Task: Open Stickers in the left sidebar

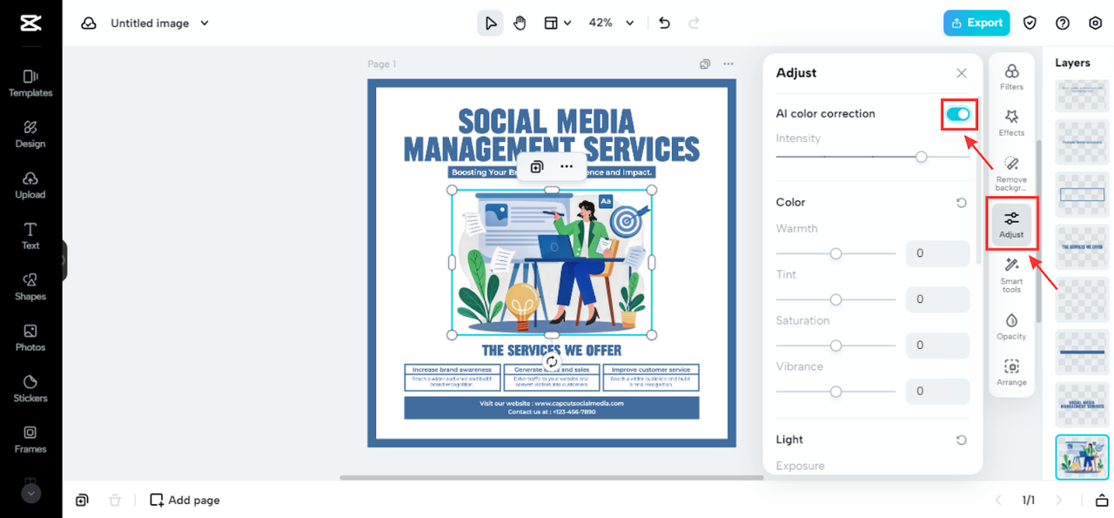Action: [x=30, y=388]
